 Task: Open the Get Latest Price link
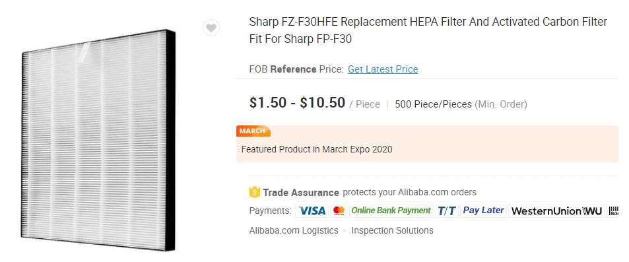pyautogui.click(x=383, y=69)
